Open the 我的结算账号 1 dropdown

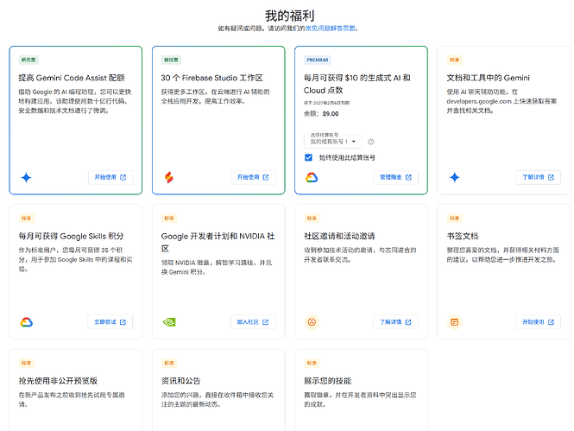[333, 142]
